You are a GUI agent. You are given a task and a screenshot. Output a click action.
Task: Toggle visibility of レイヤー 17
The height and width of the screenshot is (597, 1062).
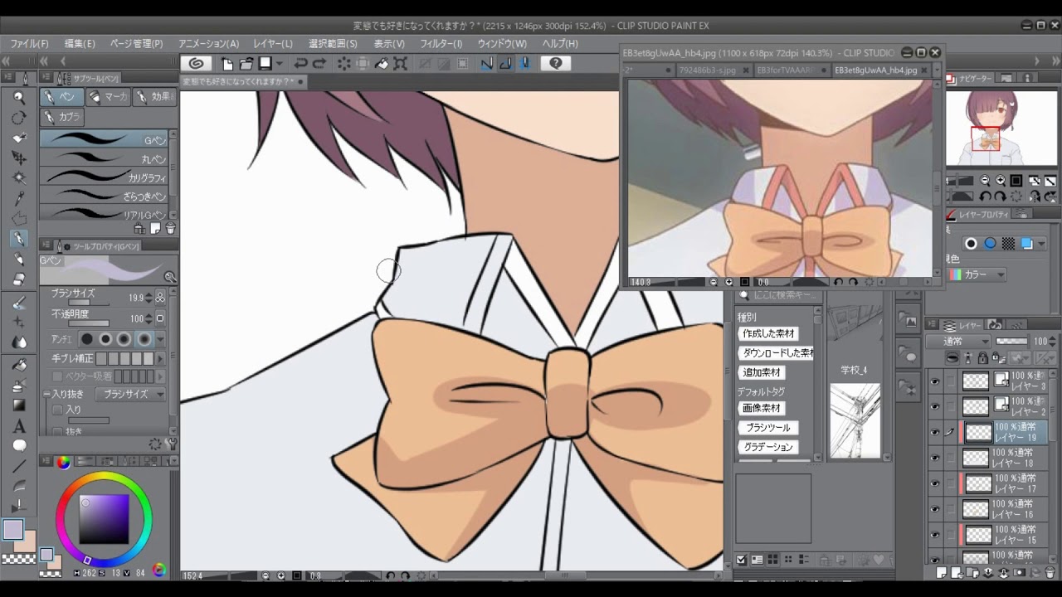coord(935,483)
